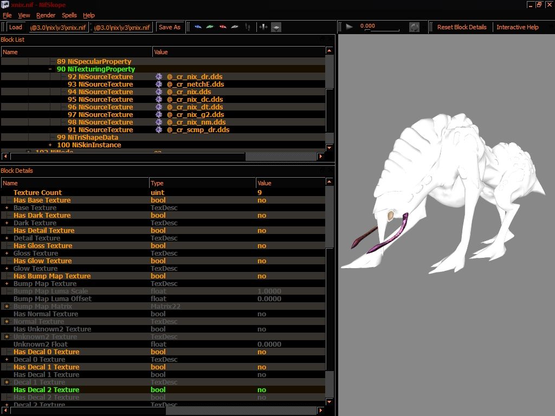Toggle the walk view footprints icon
Viewport: 555px width, 416px height.
point(248,27)
